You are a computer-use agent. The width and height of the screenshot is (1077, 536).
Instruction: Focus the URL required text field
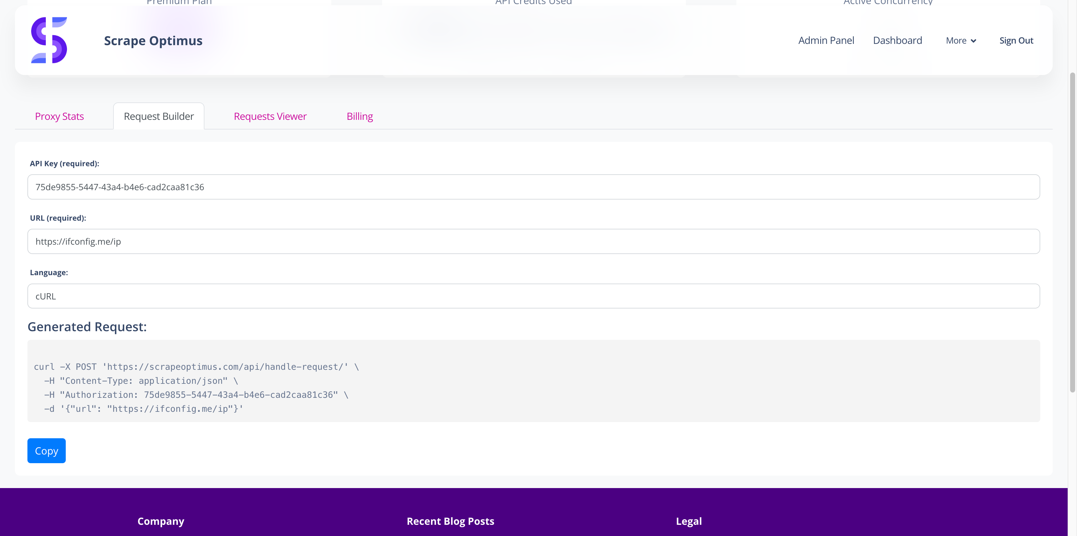coord(533,241)
